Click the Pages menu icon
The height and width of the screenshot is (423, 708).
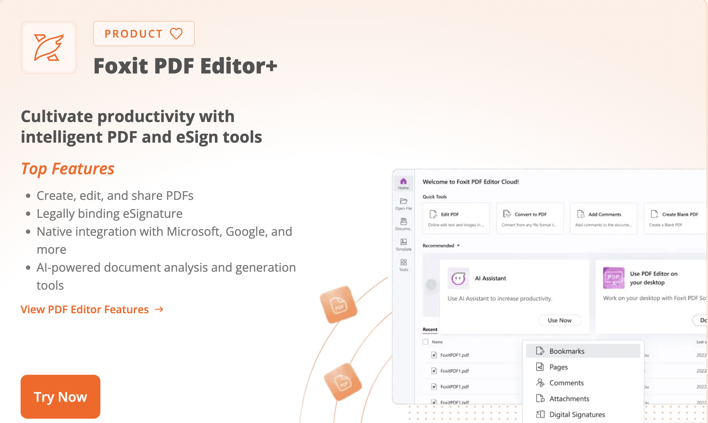(540, 367)
